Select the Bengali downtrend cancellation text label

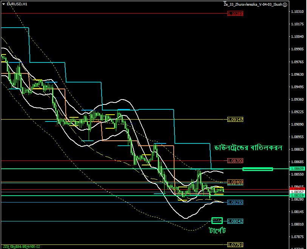click(248, 148)
